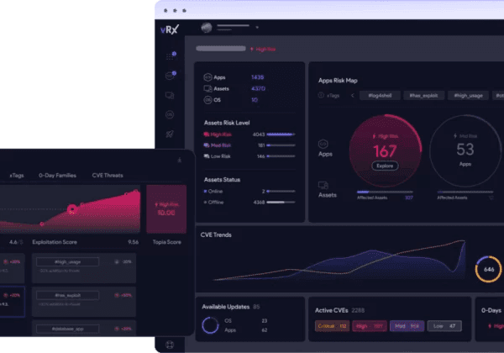504x353 pixels.
Task: Click the Assets count icon in summary
Action: click(207, 88)
